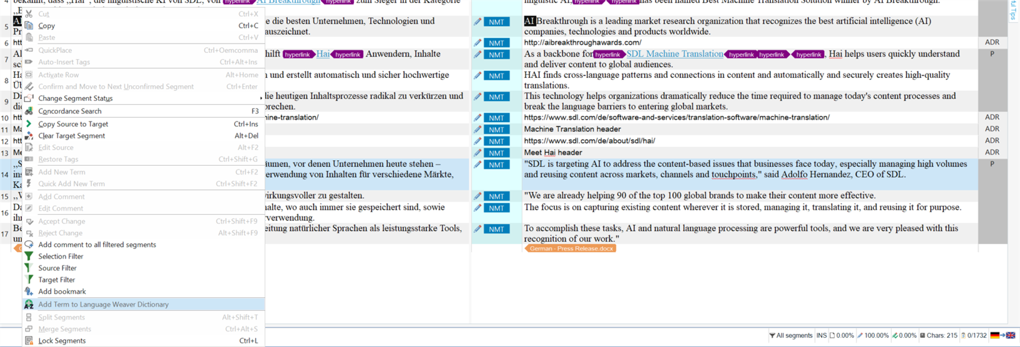Image resolution: width=1020 pixels, height=347 pixels.
Task: Click the Source Filter funnel icon
Action: coord(29,268)
